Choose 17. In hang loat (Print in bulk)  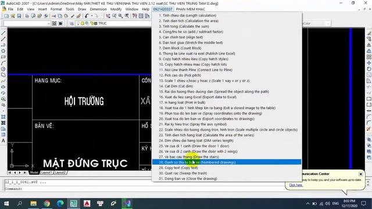click(x=227, y=102)
